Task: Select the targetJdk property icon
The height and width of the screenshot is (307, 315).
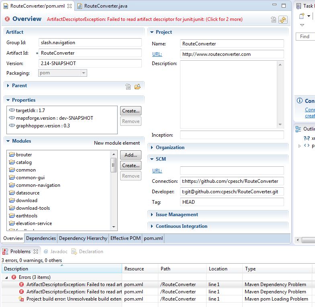Action: pyautogui.click(x=12, y=110)
